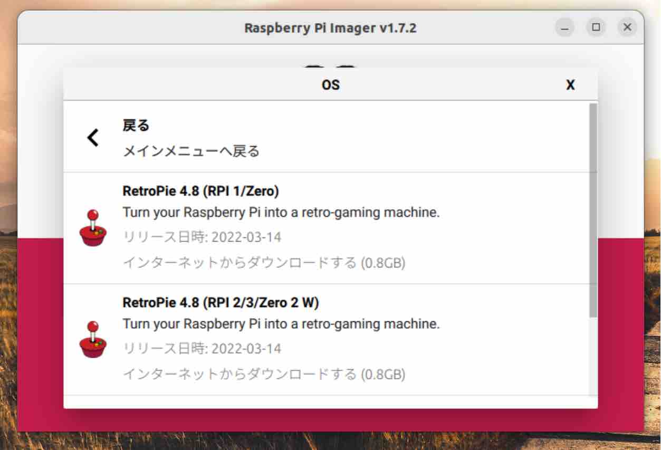Choose the RetroPie 4.8 (RPI 1/Zero) title

(200, 190)
